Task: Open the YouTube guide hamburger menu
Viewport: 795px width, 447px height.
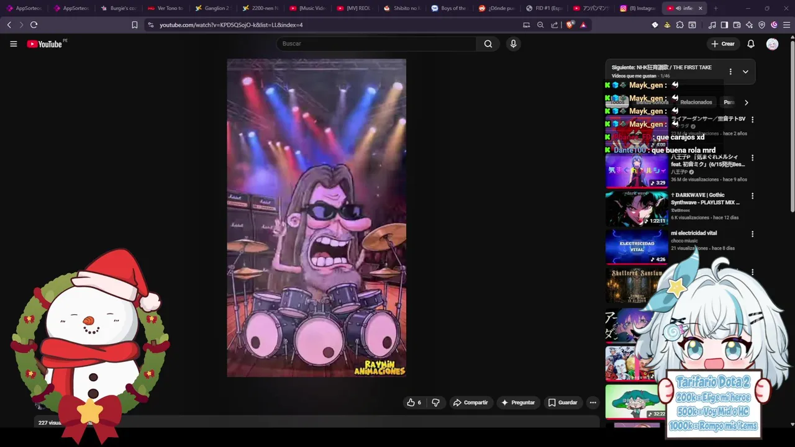Action: click(x=13, y=44)
